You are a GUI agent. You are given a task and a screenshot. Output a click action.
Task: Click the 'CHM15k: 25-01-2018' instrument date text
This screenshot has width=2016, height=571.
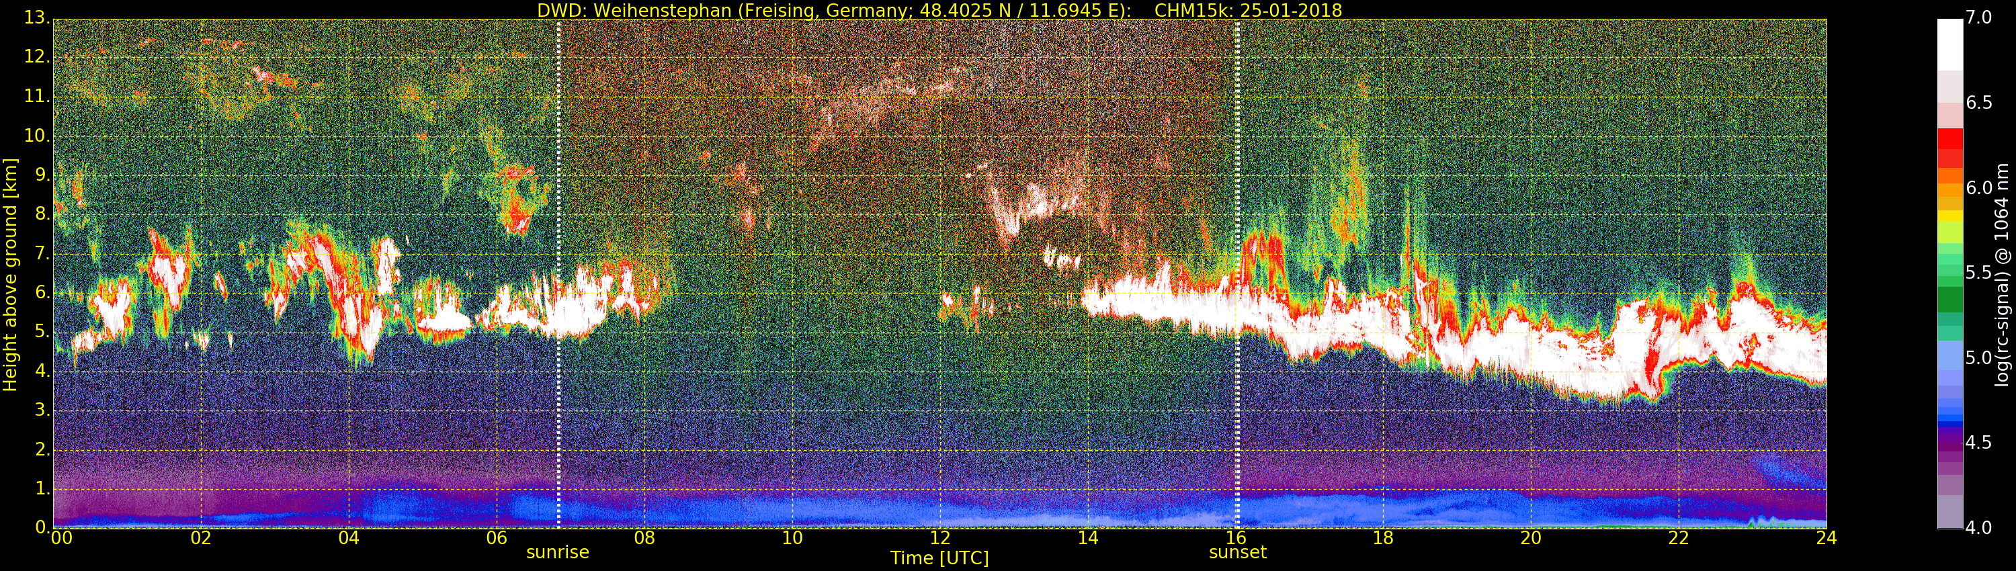(x=1249, y=10)
